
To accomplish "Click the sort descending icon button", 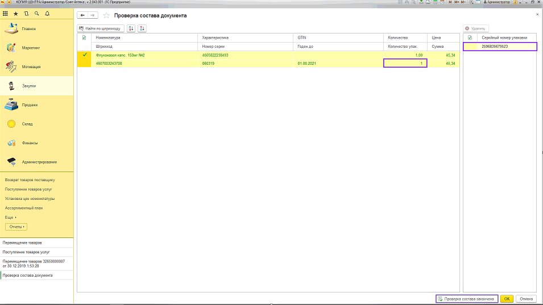I will coord(142,28).
